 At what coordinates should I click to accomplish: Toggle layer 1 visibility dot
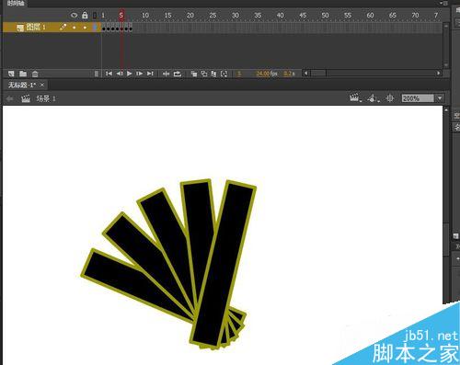tap(75, 28)
